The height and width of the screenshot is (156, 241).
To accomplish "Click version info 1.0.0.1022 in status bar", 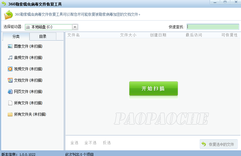I will [x=18, y=154].
